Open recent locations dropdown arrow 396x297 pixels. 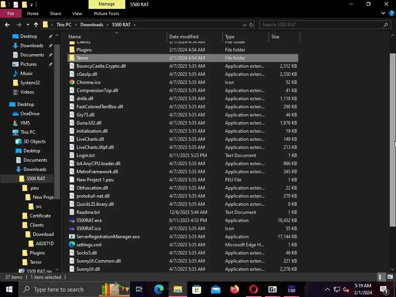click(x=28, y=25)
